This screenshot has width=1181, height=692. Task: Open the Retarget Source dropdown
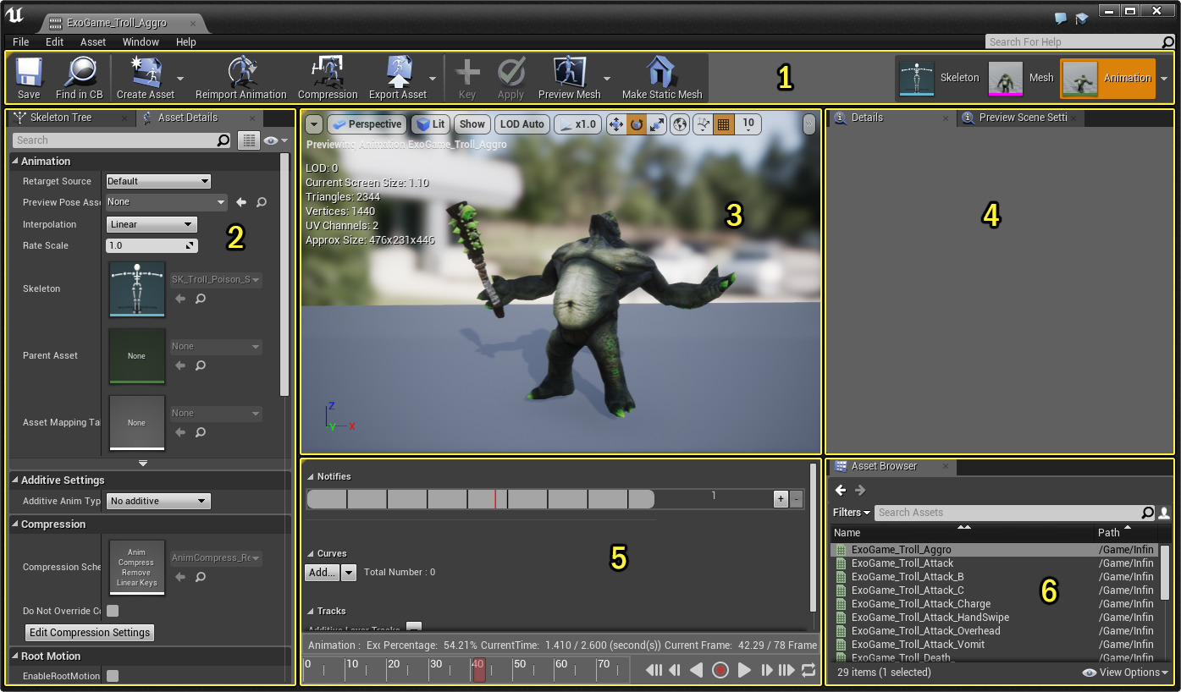pos(157,180)
